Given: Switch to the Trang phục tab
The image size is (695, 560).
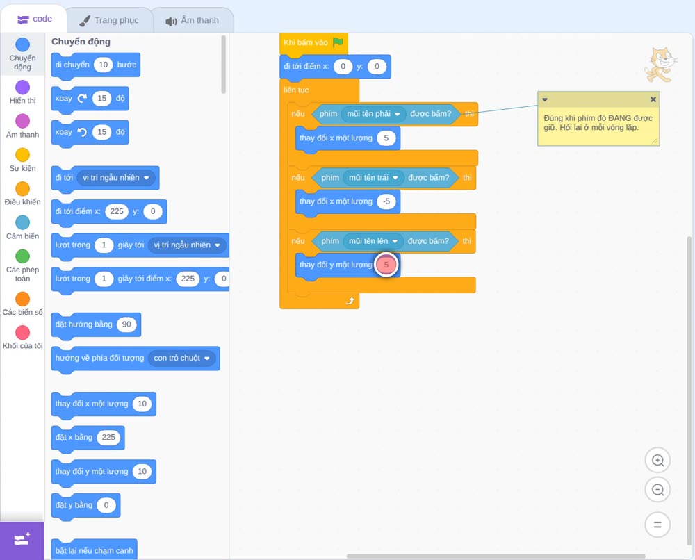Looking at the screenshot, I should (x=110, y=20).
